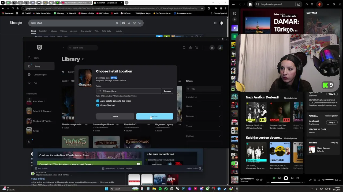Toggle Spotify lyrics microphone icon

click(x=311, y=180)
